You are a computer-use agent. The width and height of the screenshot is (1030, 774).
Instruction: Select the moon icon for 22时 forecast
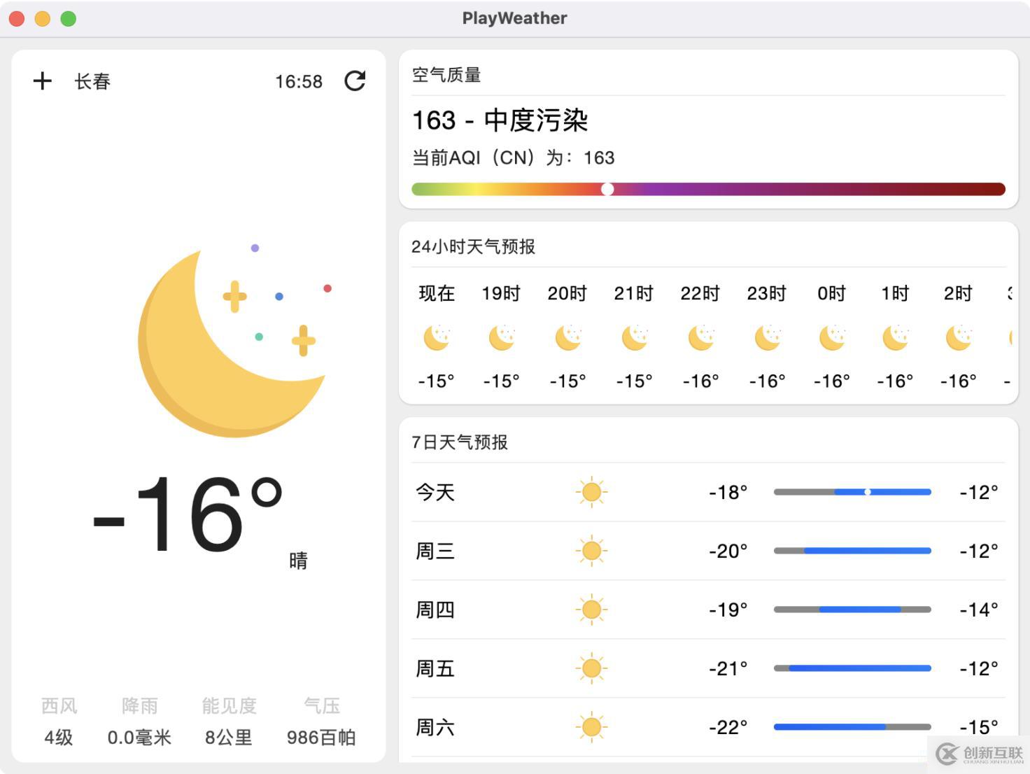(700, 338)
